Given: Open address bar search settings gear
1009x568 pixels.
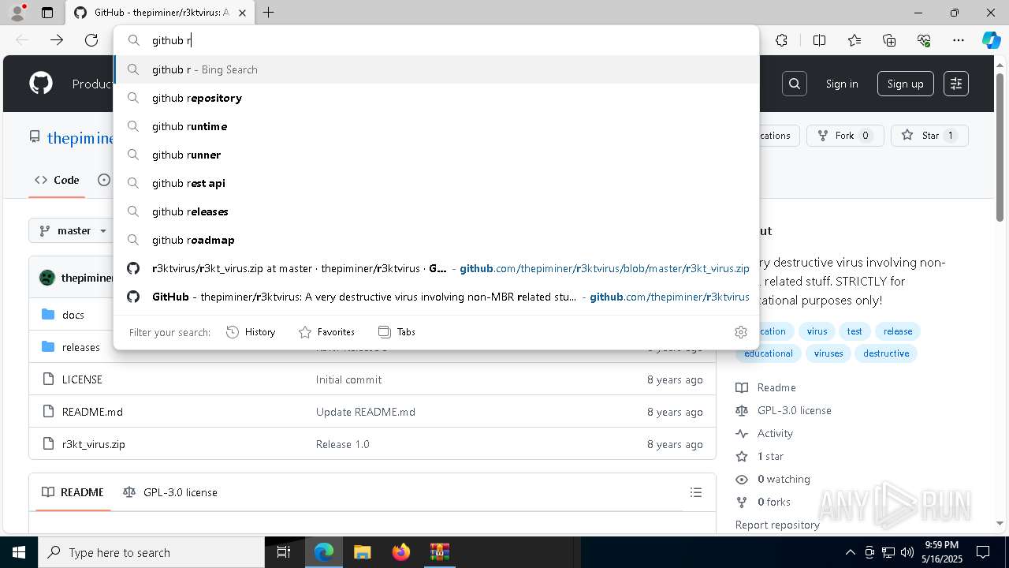Looking at the screenshot, I should (740, 332).
